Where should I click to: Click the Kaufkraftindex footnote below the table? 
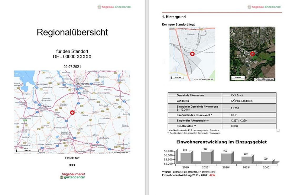pos(194,130)
